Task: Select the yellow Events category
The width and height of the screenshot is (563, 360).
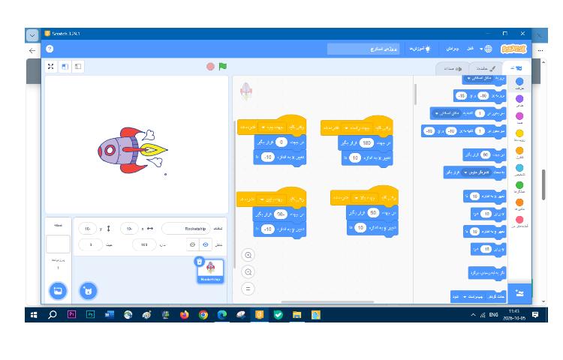Action: point(519,135)
